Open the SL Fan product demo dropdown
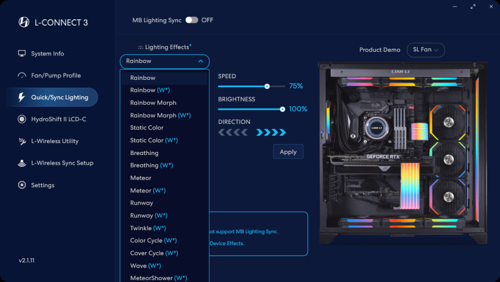Image resolution: width=500 pixels, height=282 pixels. (x=425, y=50)
